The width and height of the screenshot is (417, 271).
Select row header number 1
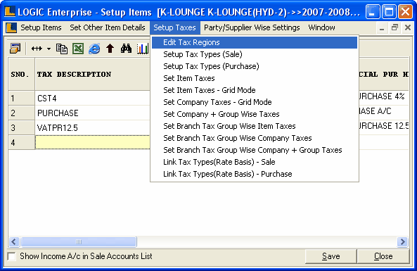[22, 99]
